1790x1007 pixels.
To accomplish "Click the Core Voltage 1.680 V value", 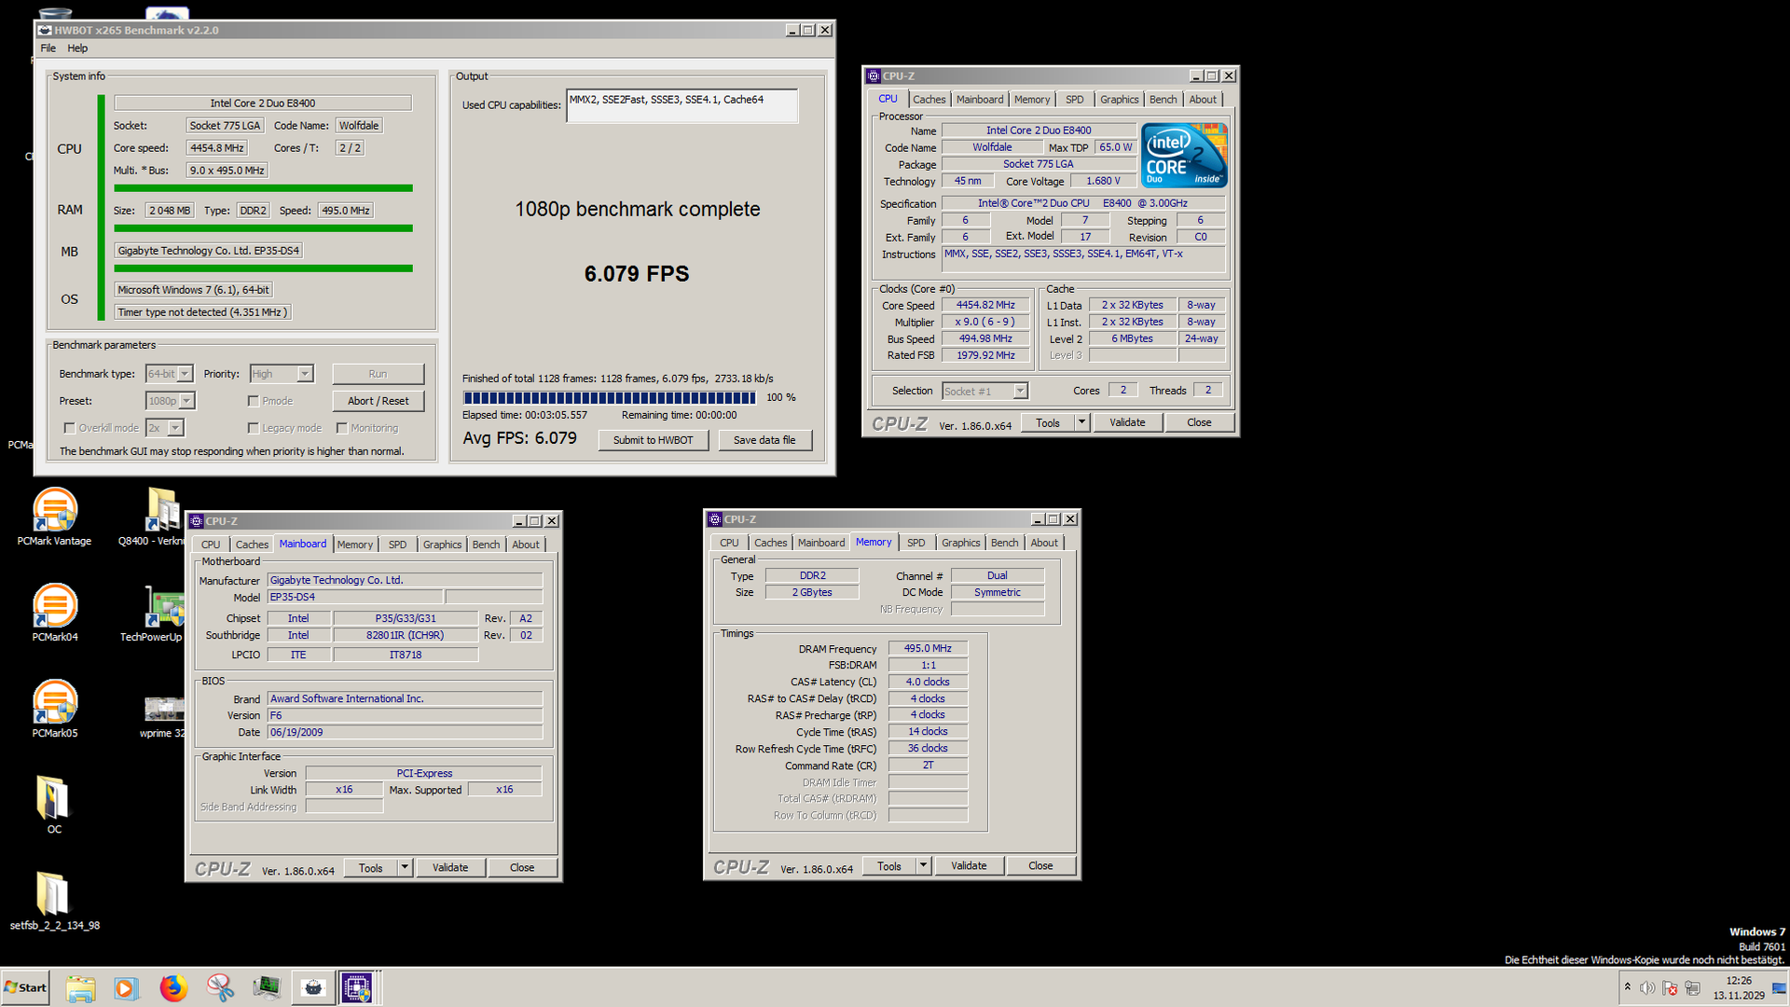I will [x=1103, y=181].
